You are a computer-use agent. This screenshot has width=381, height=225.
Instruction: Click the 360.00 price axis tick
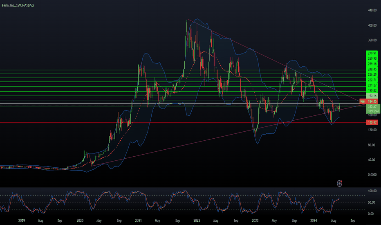[372, 40]
